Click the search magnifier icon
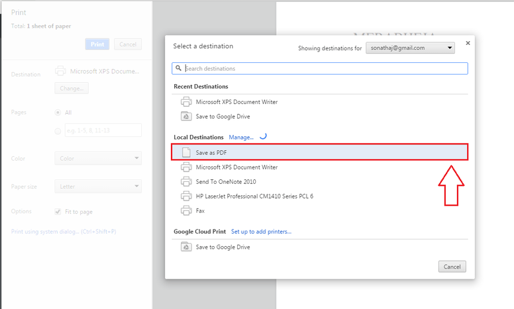514x309 pixels. (179, 68)
